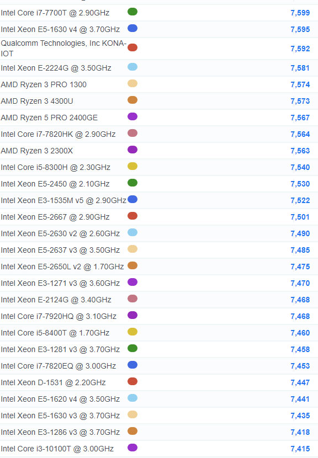Click the purple dot beside Core i7-7920HQ
The height and width of the screenshot is (458, 318).
click(x=132, y=315)
